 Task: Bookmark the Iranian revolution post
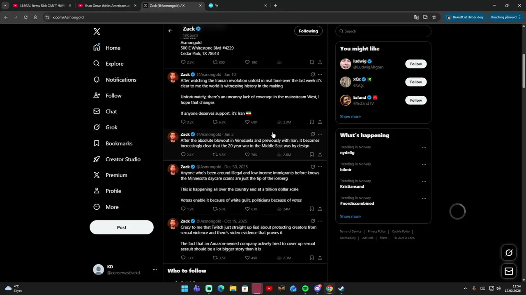(311, 122)
